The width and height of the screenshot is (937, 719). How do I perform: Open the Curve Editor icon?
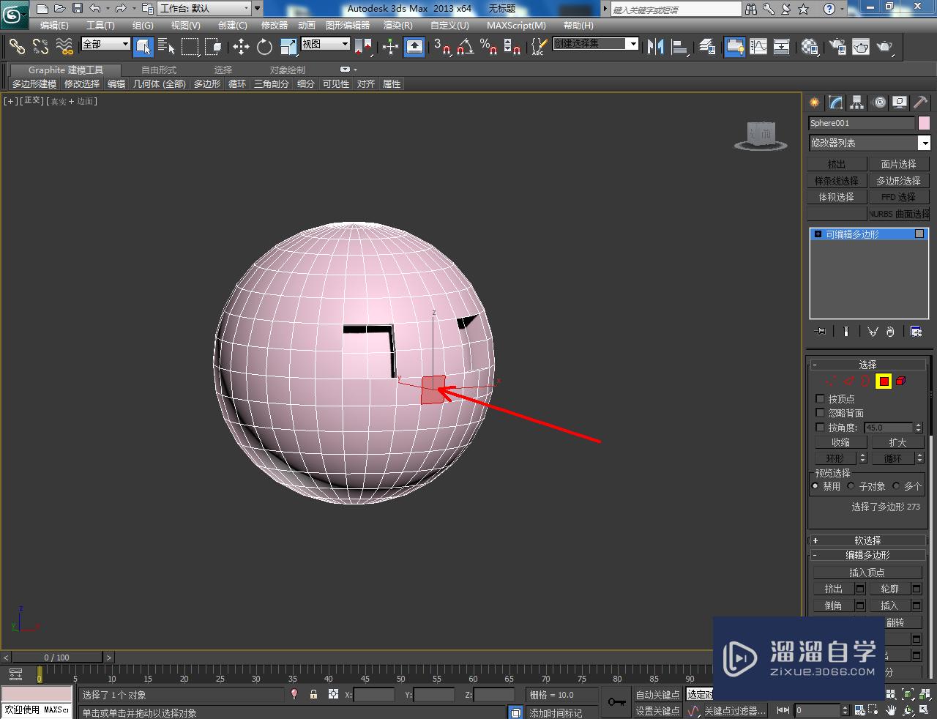(758, 47)
